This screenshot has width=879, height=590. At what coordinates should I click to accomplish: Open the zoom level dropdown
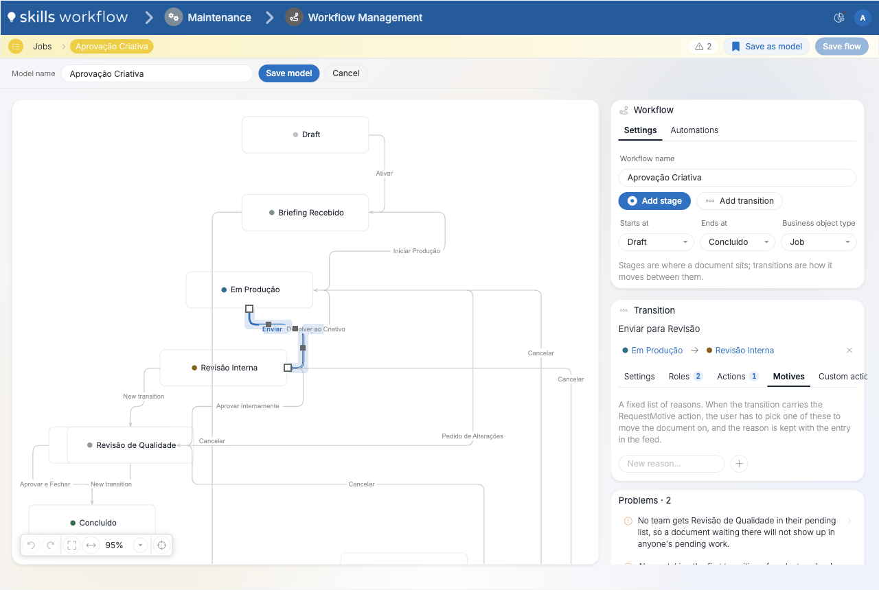pyautogui.click(x=140, y=545)
